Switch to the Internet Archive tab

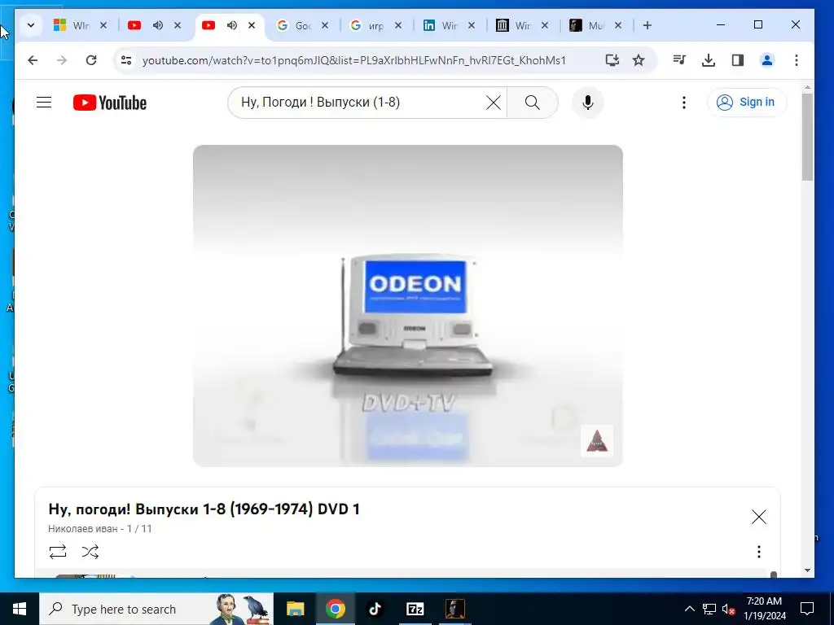(x=515, y=25)
